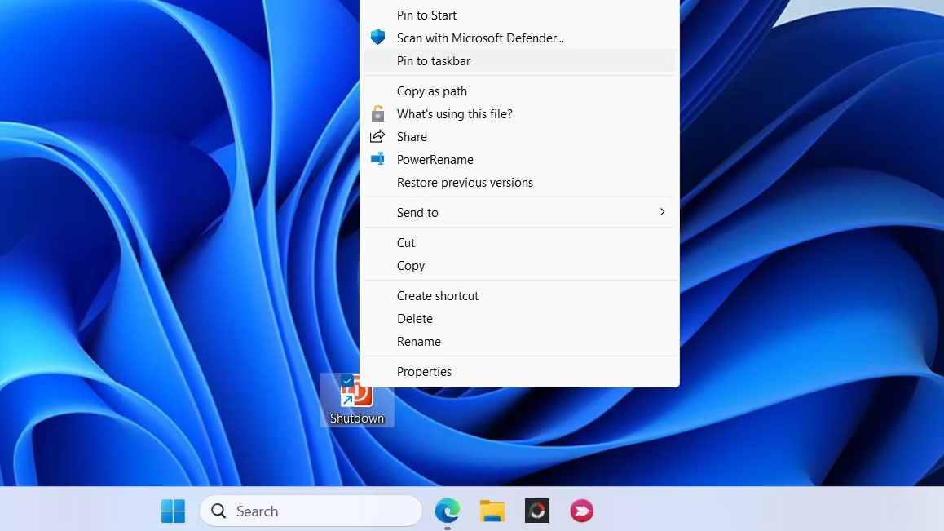This screenshot has height=531, width=944.
Task: Click the Share arrow icon in menu
Action: pos(377,137)
